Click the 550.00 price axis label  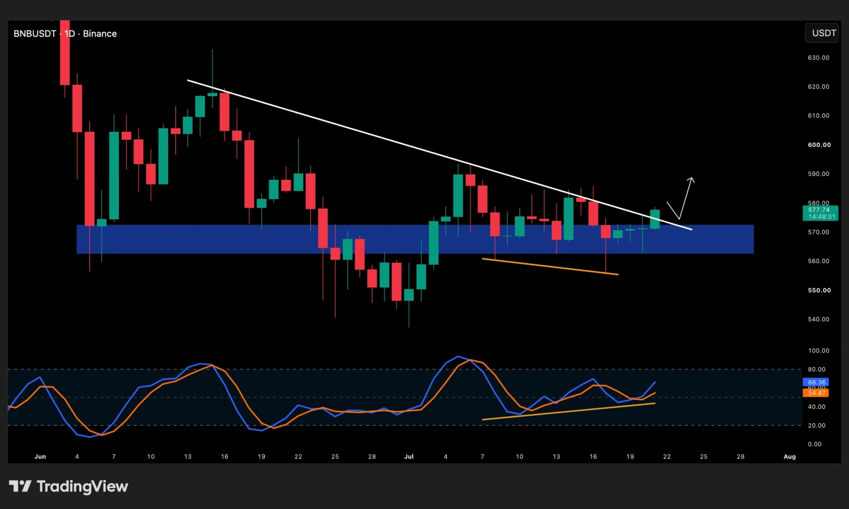pyautogui.click(x=819, y=290)
